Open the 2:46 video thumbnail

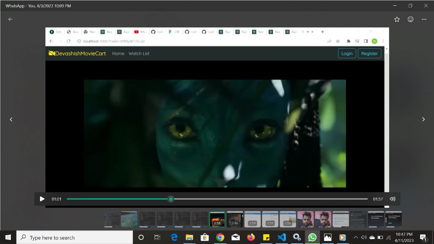click(x=235, y=219)
